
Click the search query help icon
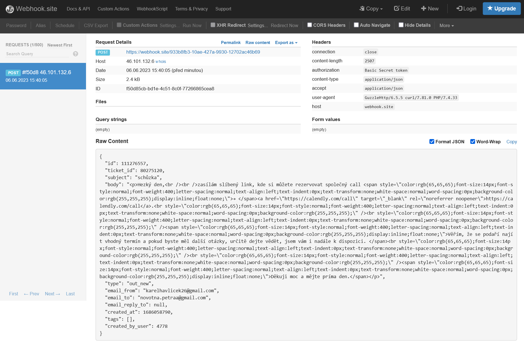75,54
